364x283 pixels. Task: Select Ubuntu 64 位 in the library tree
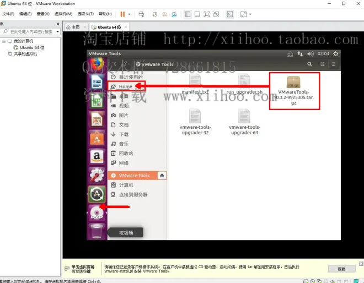point(29,47)
